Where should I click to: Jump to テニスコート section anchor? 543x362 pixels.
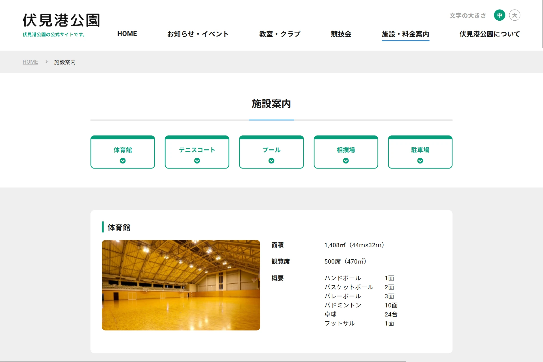(197, 150)
